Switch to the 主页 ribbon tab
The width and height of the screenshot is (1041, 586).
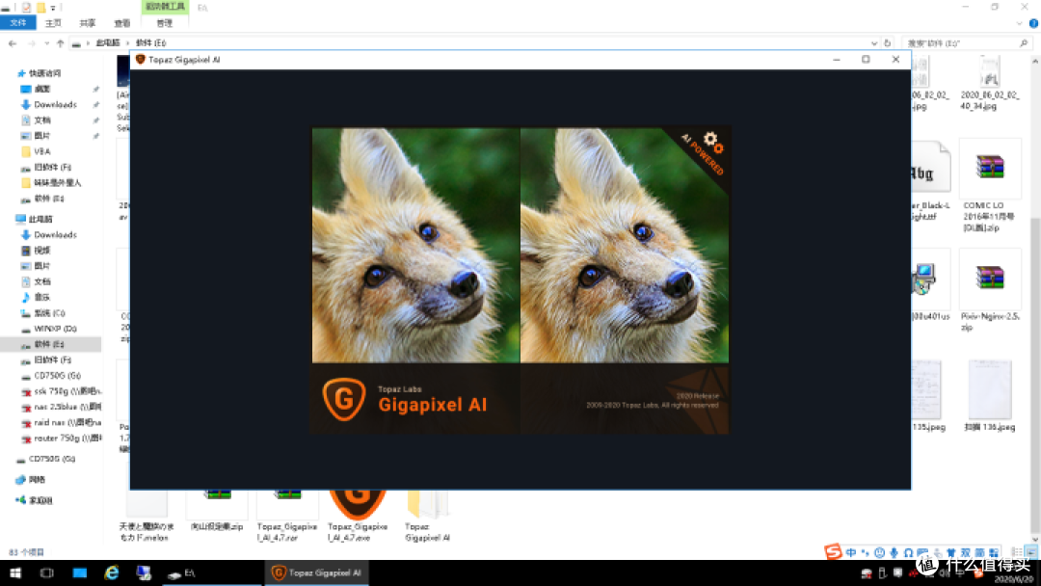[53, 22]
